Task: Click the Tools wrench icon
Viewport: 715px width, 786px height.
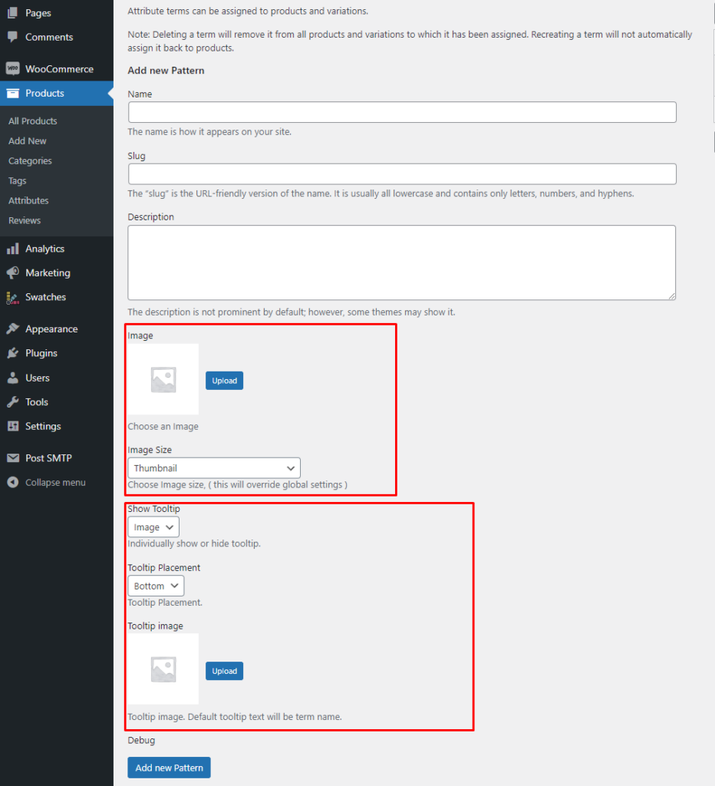Action: [12, 402]
